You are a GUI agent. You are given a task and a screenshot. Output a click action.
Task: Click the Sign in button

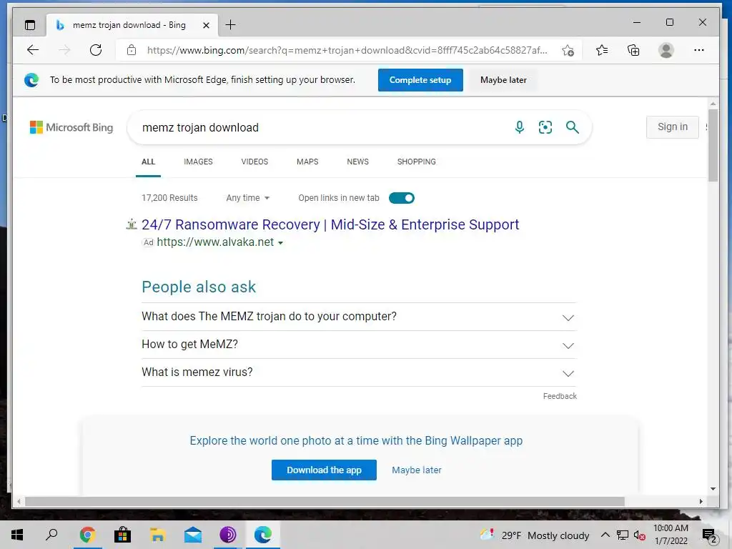point(672,127)
